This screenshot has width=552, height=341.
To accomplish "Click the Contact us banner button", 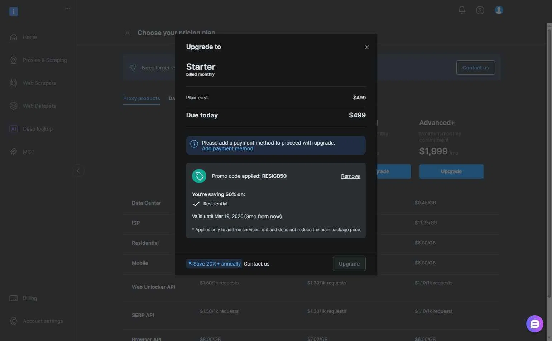I will click(475, 68).
